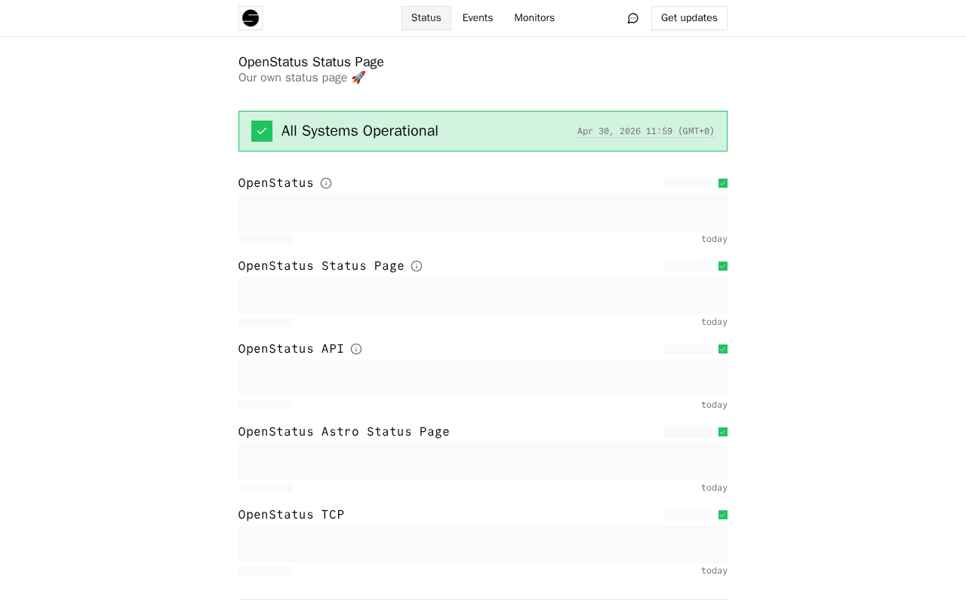Click green status check for Astro Status Page

pos(723,432)
